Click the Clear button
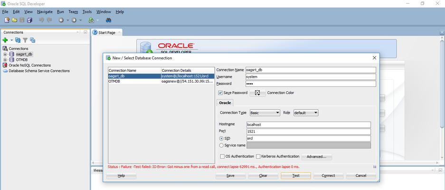 (x=263, y=176)
